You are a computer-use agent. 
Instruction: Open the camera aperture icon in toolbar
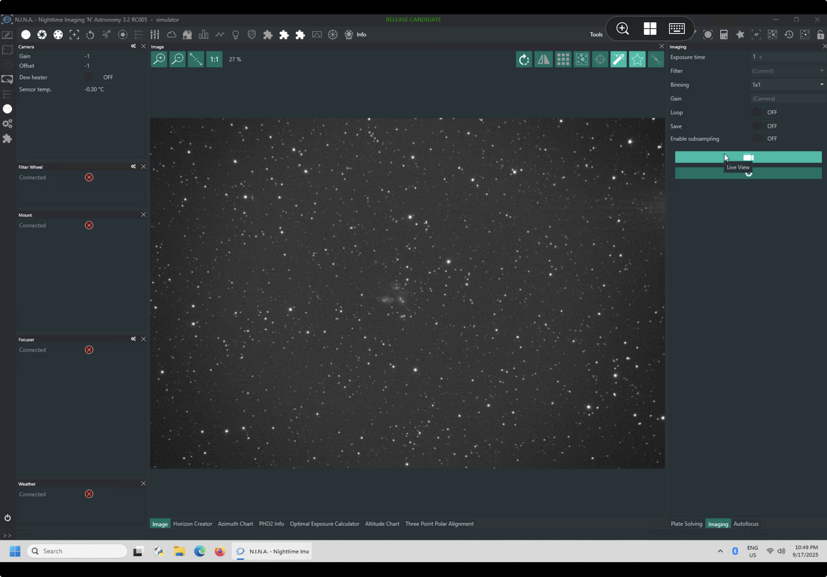point(42,34)
